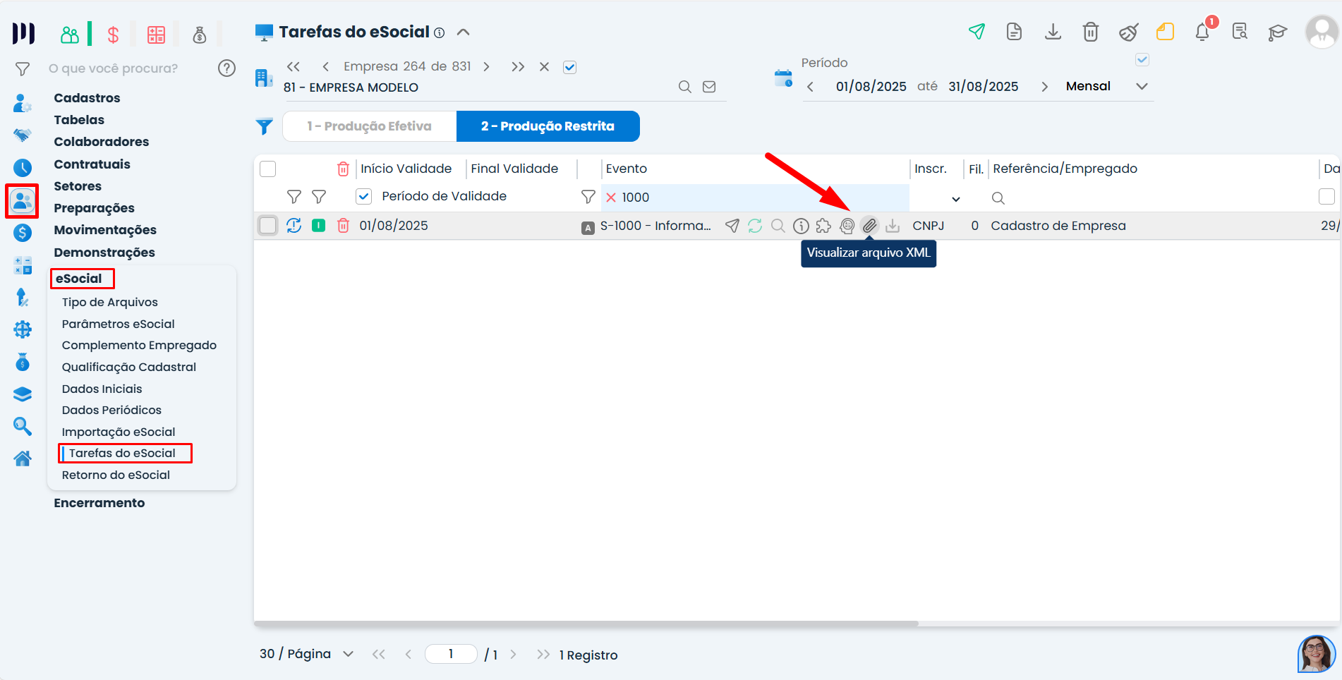Click the refresh sync icon in S-1000 row
Viewport: 1342px width, 680px height.
[755, 226]
